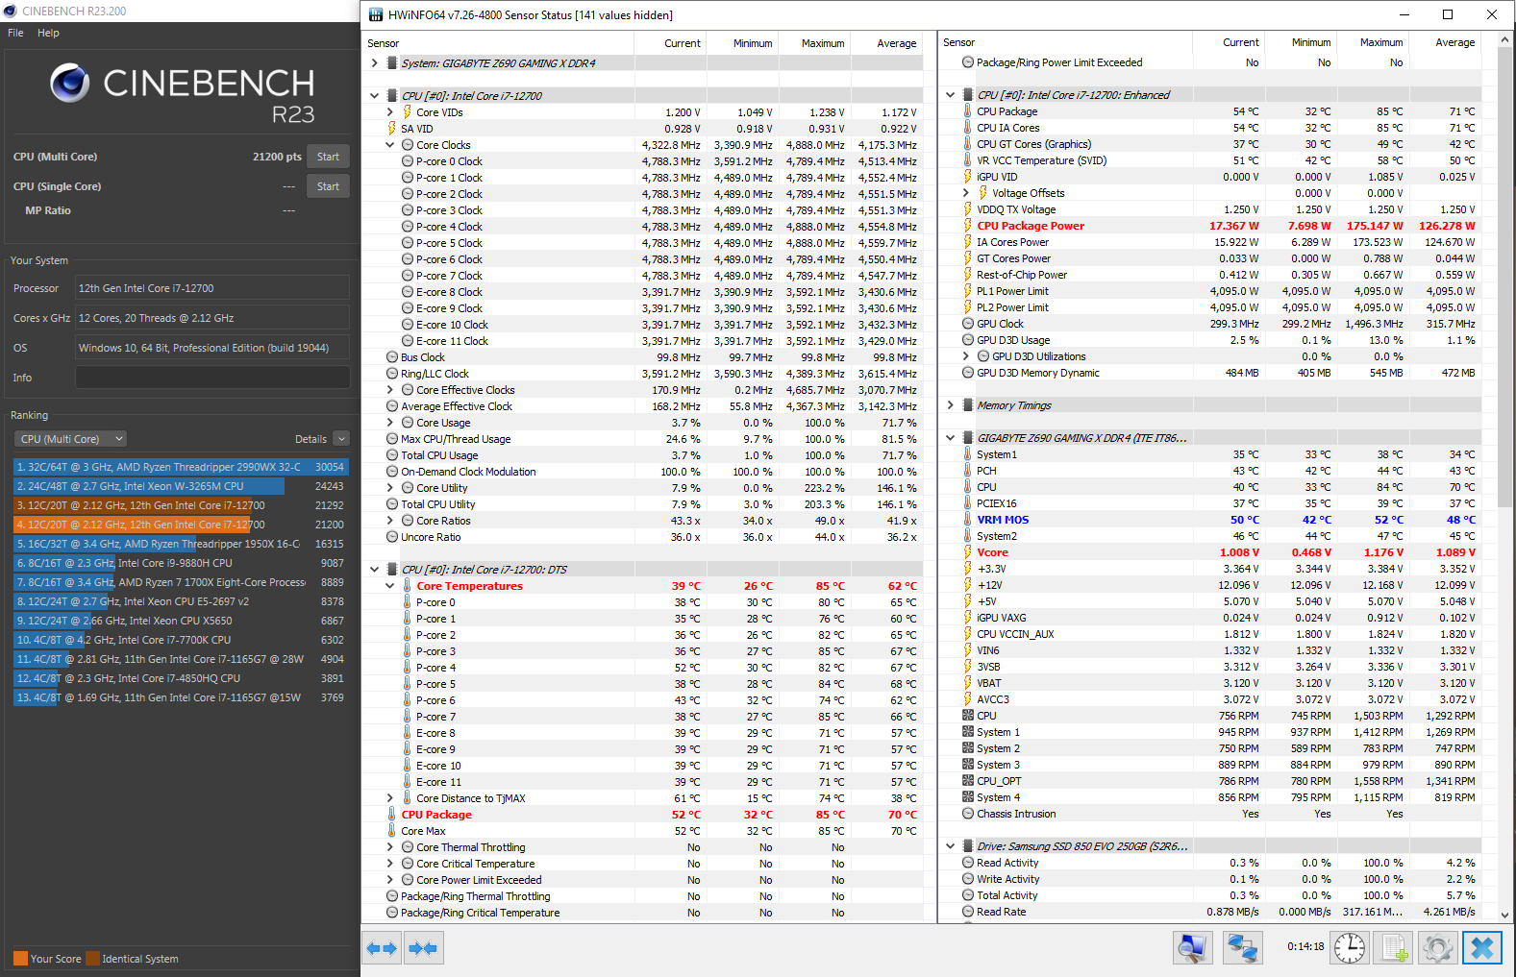Screen dimensions: 1516x977
Task: Select the highlighted i7-12700 21200 score row
Action: pyautogui.click(x=181, y=525)
